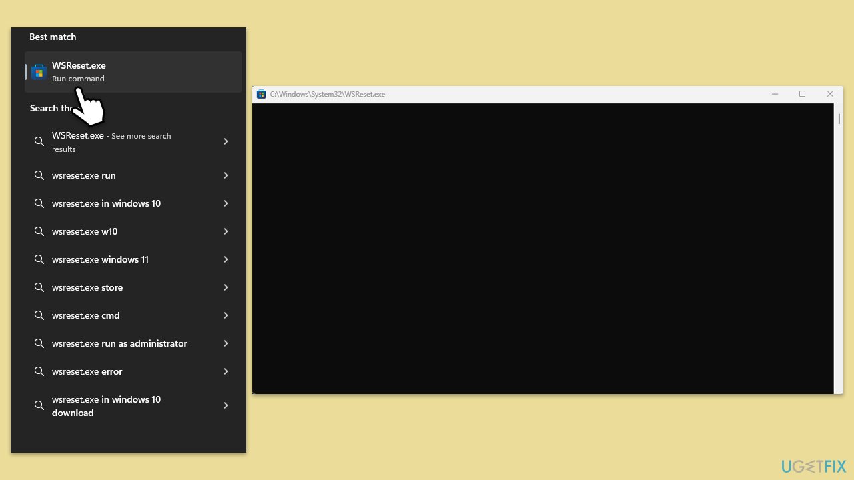
Task: Expand the 'See more search results' chevron
Action: 226,141
